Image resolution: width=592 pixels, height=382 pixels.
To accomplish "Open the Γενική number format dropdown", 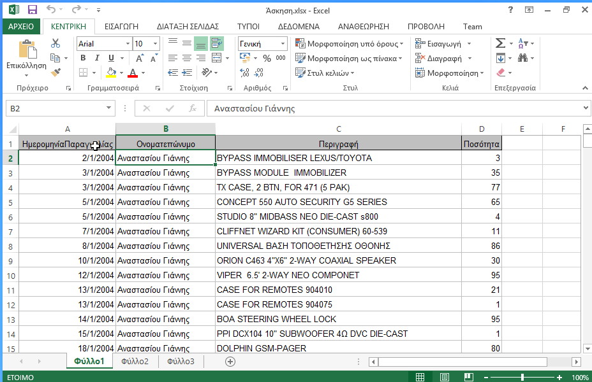I will click(x=283, y=44).
